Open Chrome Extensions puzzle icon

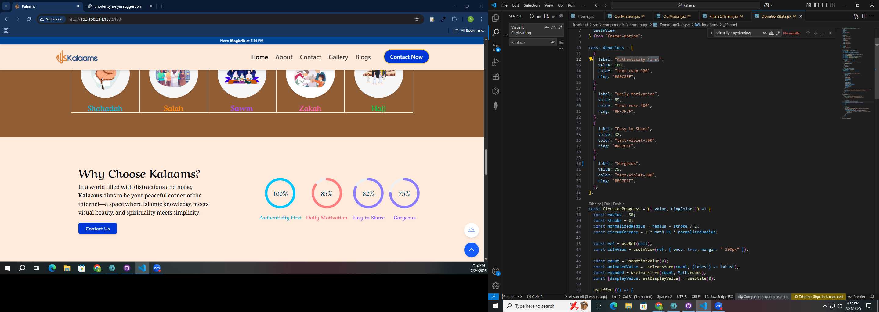point(454,19)
